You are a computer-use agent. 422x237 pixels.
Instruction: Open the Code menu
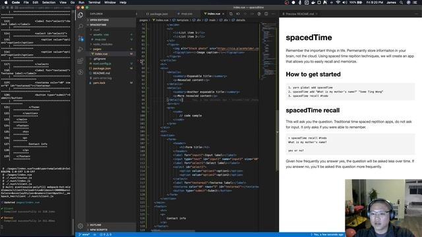16,3
